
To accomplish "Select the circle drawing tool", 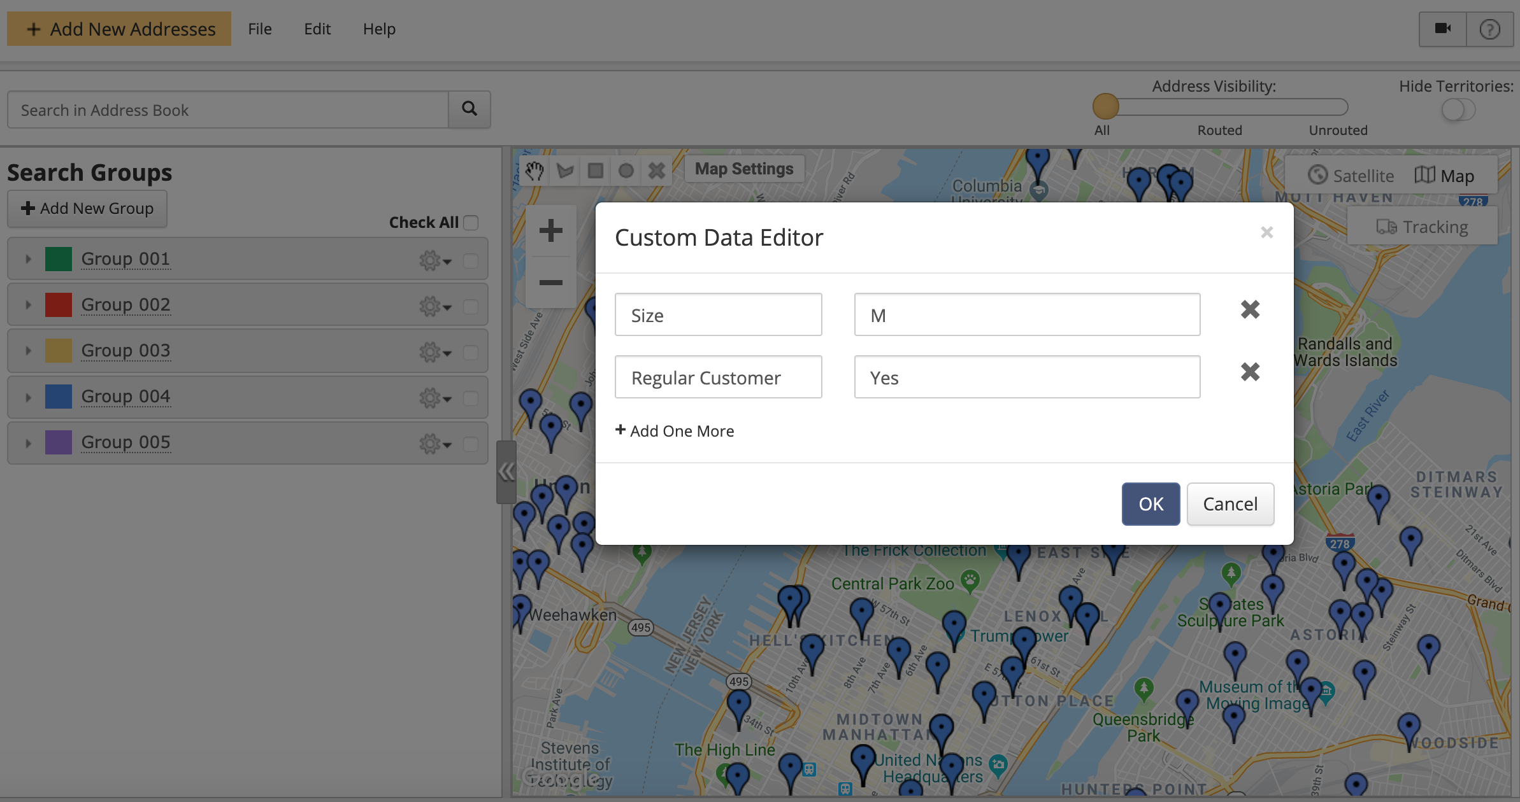I will 626,171.
